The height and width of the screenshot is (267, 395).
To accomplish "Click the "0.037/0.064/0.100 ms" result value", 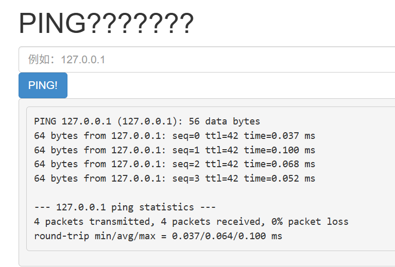I will click(x=227, y=236).
